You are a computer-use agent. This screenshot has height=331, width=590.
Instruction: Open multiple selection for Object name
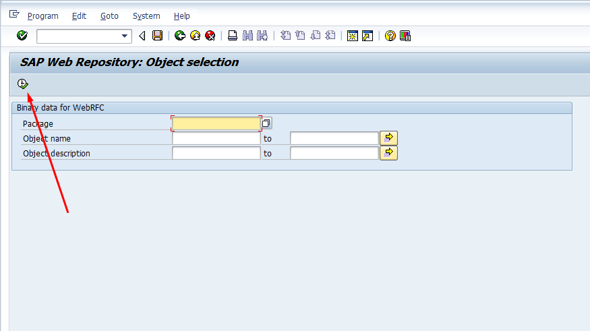pos(388,138)
